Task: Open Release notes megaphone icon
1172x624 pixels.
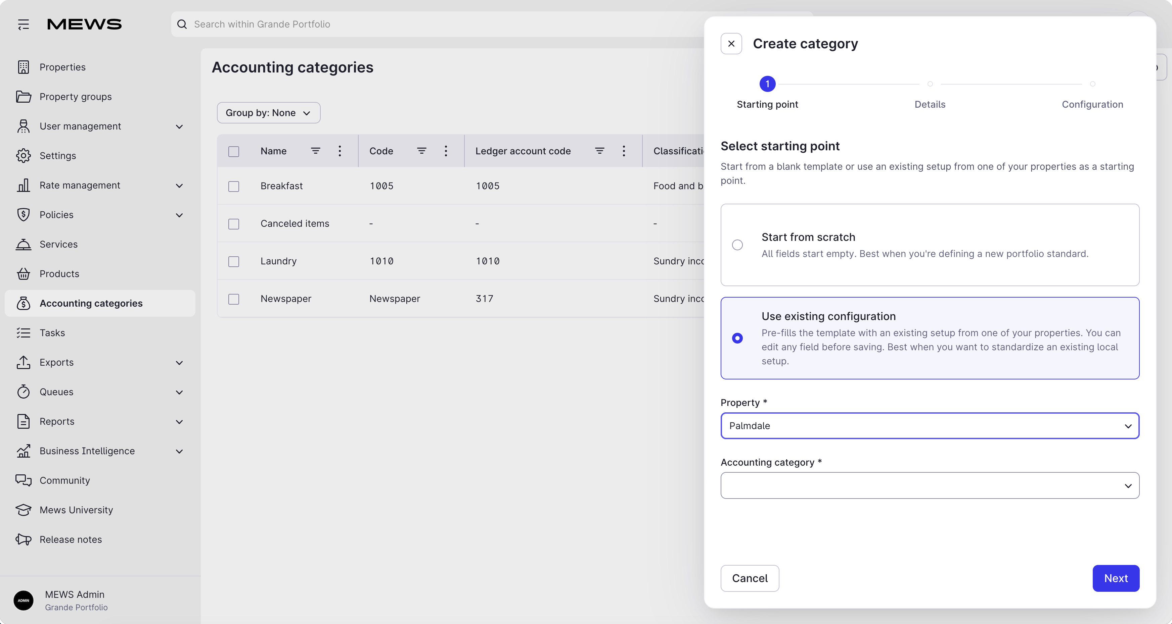Action: tap(23, 539)
